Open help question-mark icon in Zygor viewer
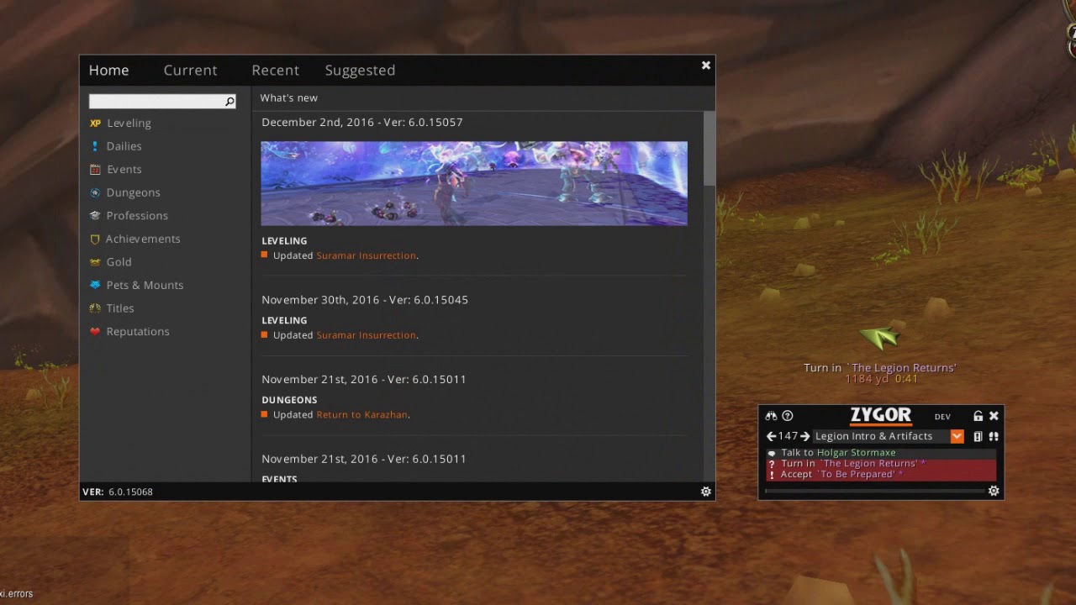This screenshot has width=1076, height=605. coord(788,416)
